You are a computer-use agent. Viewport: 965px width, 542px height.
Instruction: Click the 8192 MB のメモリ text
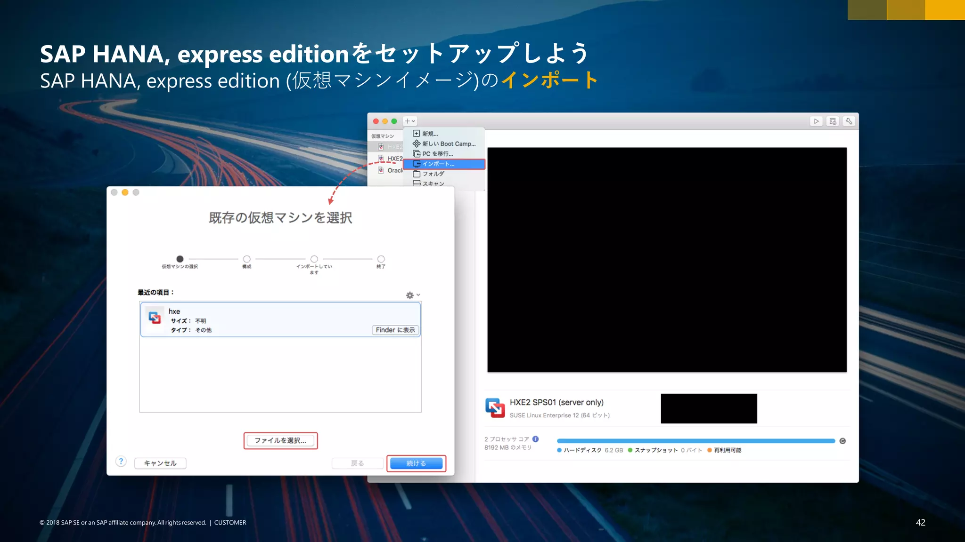point(508,447)
